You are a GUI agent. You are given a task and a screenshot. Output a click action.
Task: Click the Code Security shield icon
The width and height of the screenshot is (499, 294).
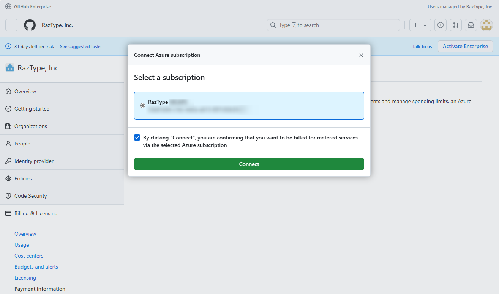(x=8, y=196)
